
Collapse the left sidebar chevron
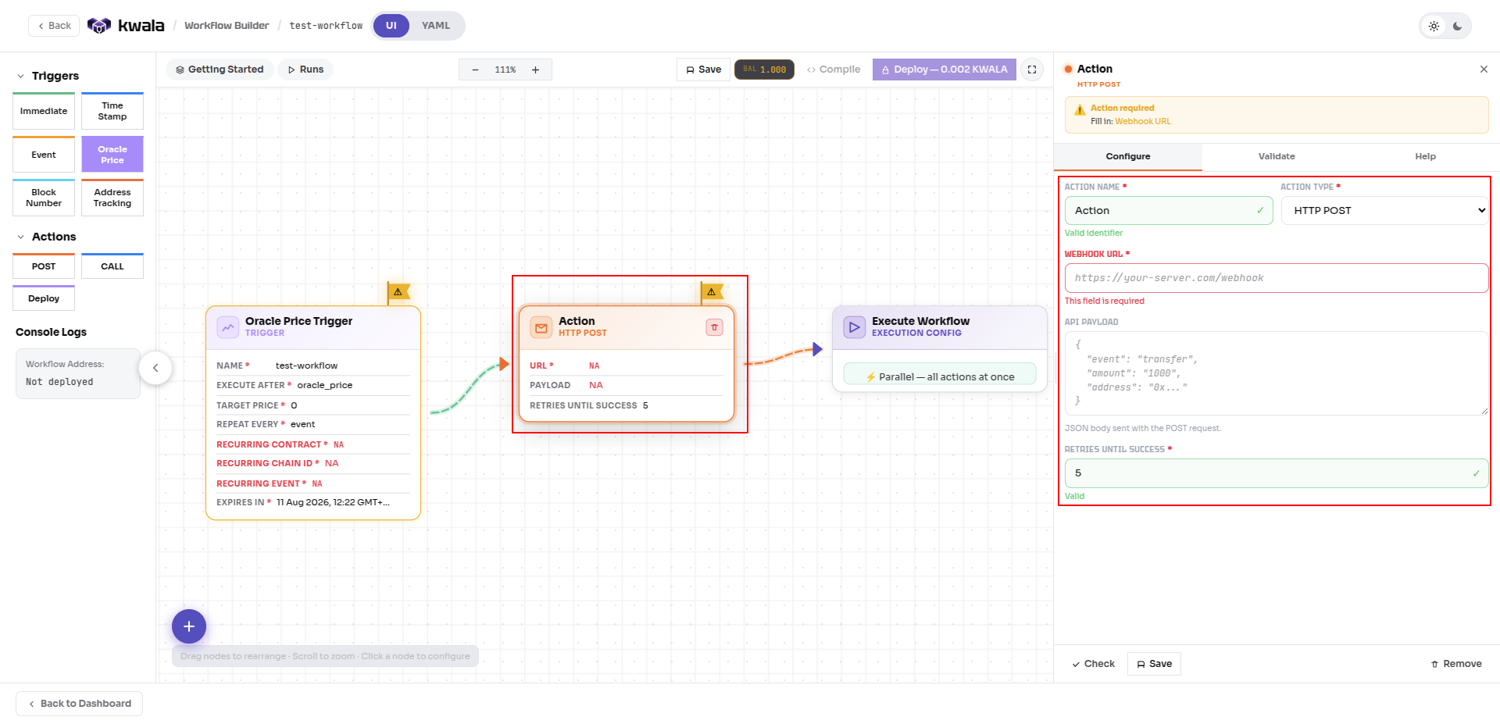(x=155, y=368)
